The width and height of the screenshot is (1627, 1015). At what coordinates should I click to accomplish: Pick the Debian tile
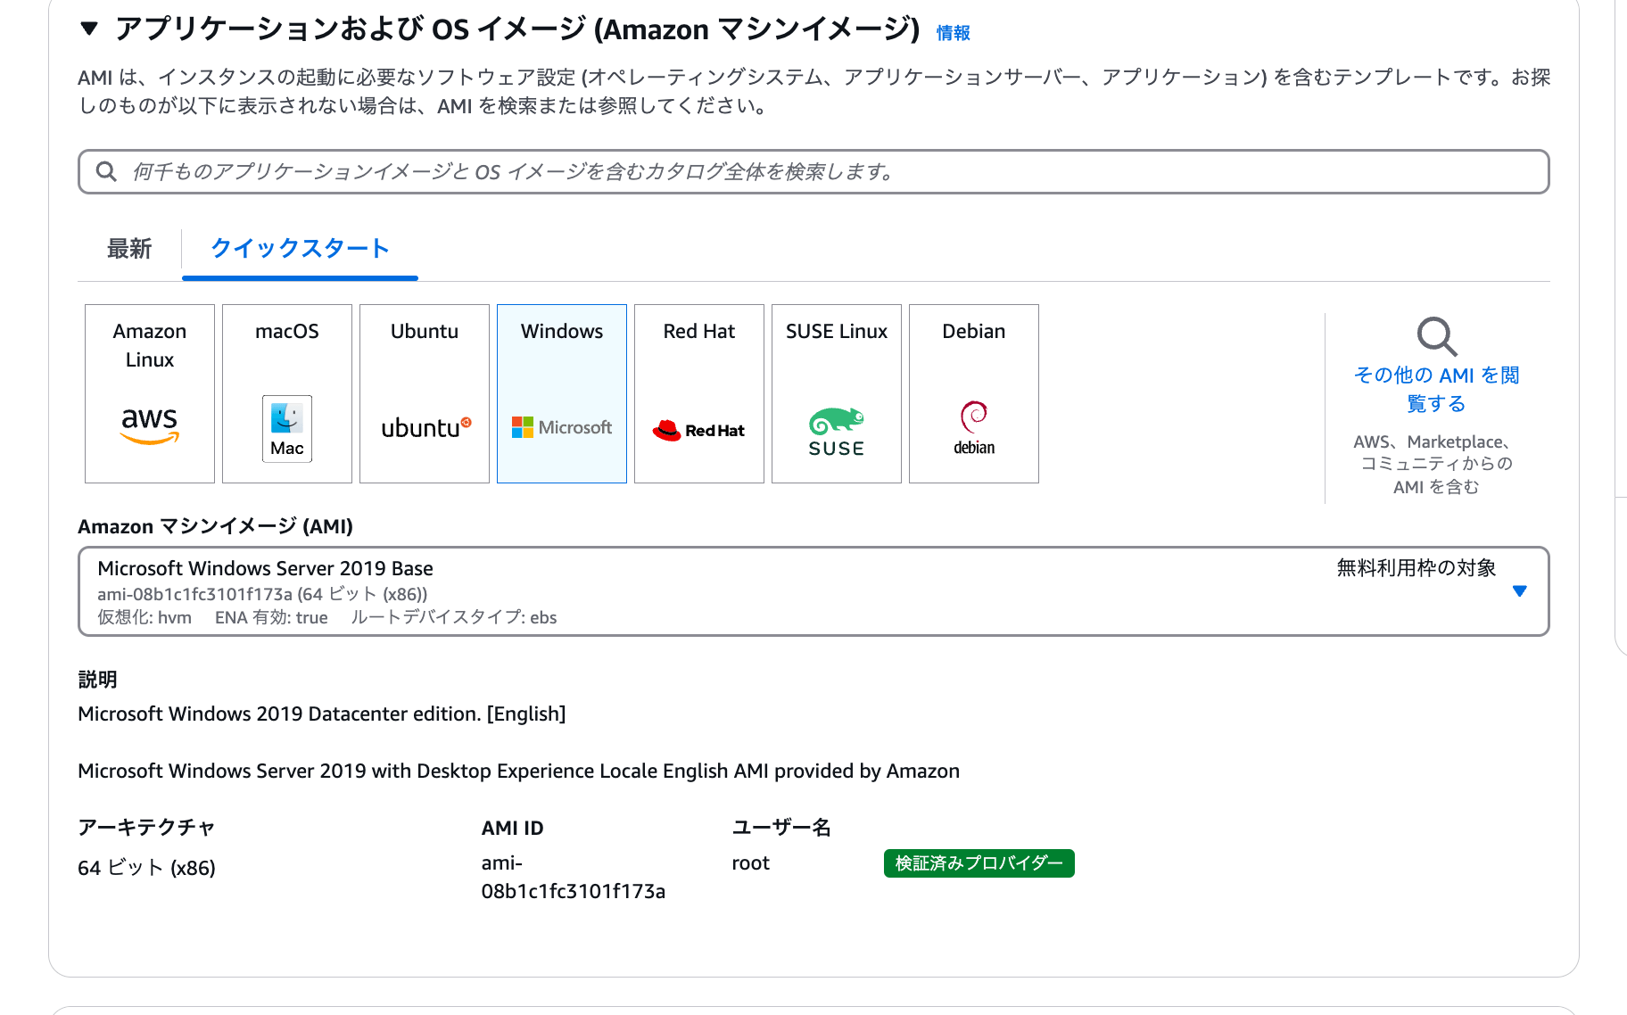click(x=974, y=393)
